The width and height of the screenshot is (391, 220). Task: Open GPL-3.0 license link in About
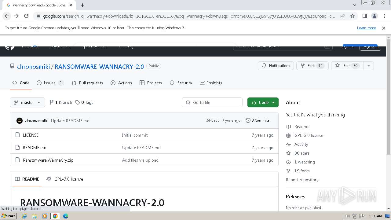[x=305, y=135]
